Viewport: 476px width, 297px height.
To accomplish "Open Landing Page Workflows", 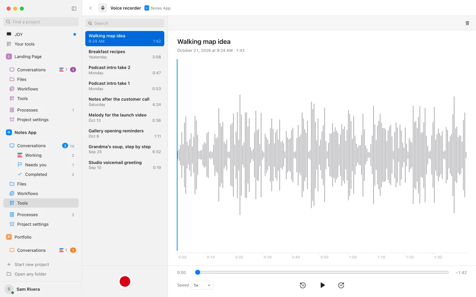I will click(41, 89).
